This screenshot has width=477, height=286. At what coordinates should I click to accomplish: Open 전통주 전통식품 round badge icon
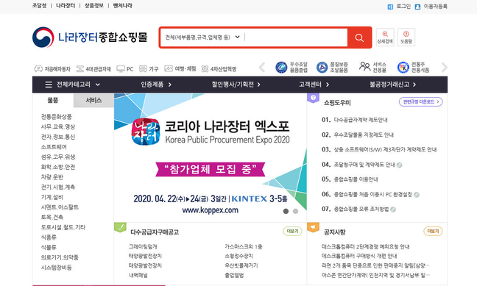point(403,67)
